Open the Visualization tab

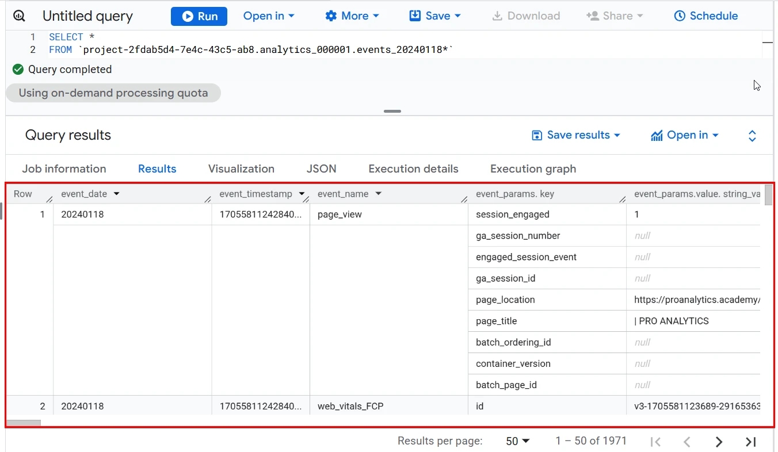point(241,169)
